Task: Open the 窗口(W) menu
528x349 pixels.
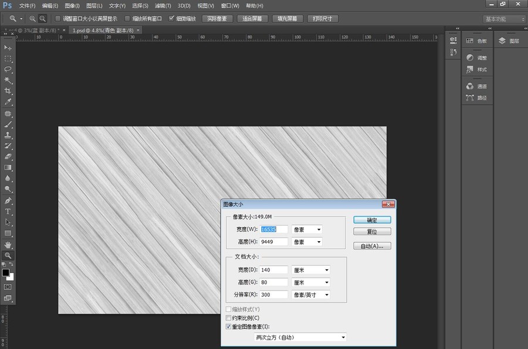Action: click(231, 6)
